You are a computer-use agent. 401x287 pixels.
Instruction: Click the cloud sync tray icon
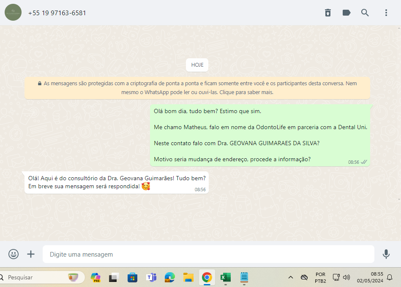pyautogui.click(x=304, y=277)
